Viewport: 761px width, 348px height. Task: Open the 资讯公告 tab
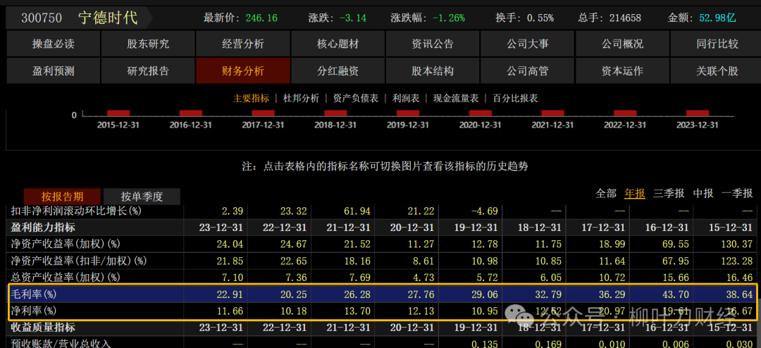tap(433, 44)
